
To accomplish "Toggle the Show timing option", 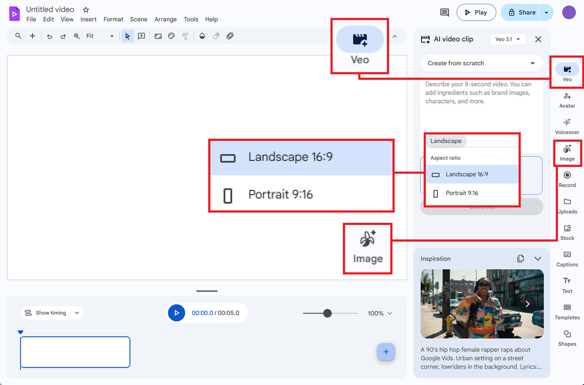I will click(x=46, y=313).
